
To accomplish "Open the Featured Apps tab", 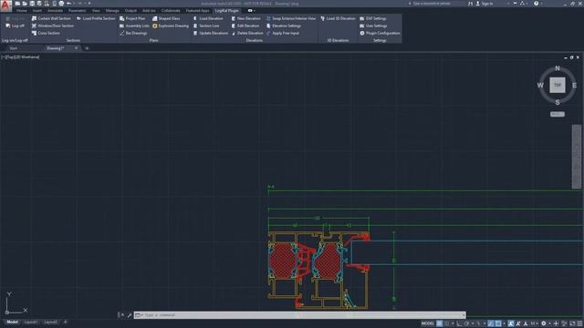I will pos(197,11).
